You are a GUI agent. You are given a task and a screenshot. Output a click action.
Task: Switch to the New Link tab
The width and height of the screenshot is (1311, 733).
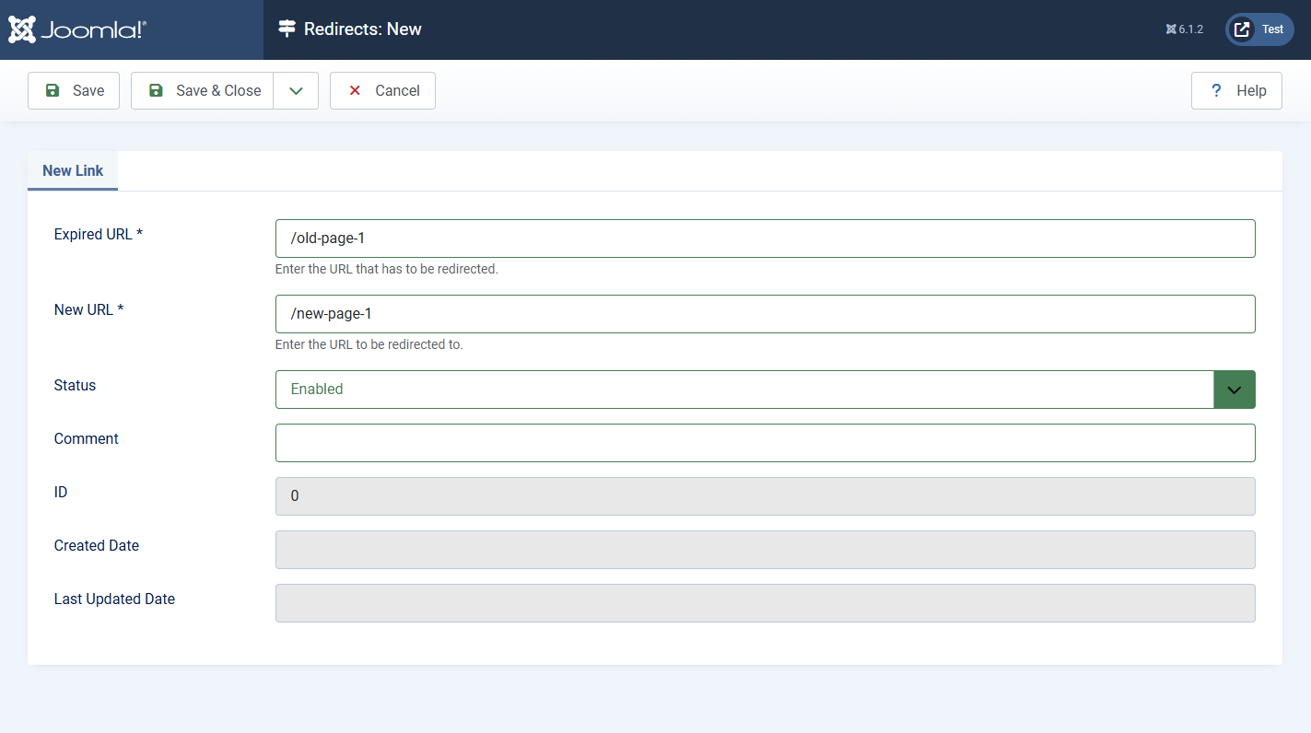(73, 170)
